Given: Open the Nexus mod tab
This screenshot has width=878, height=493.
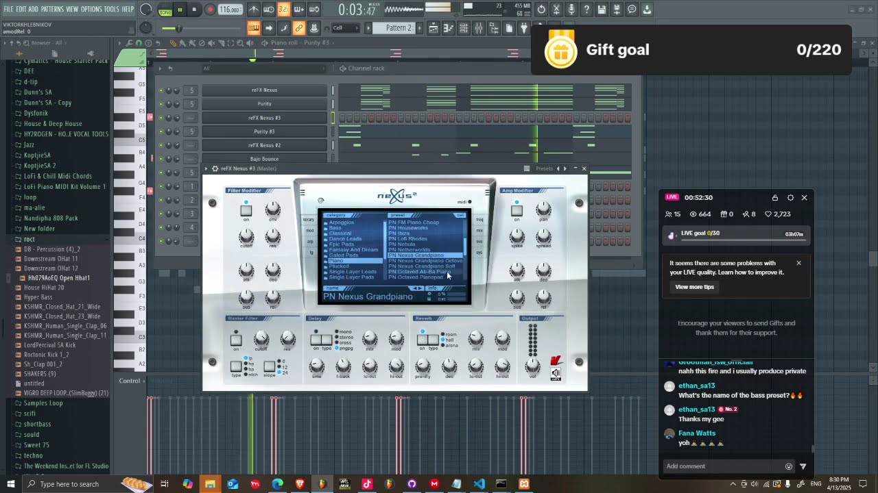Looking at the screenshot, I should point(310,231).
